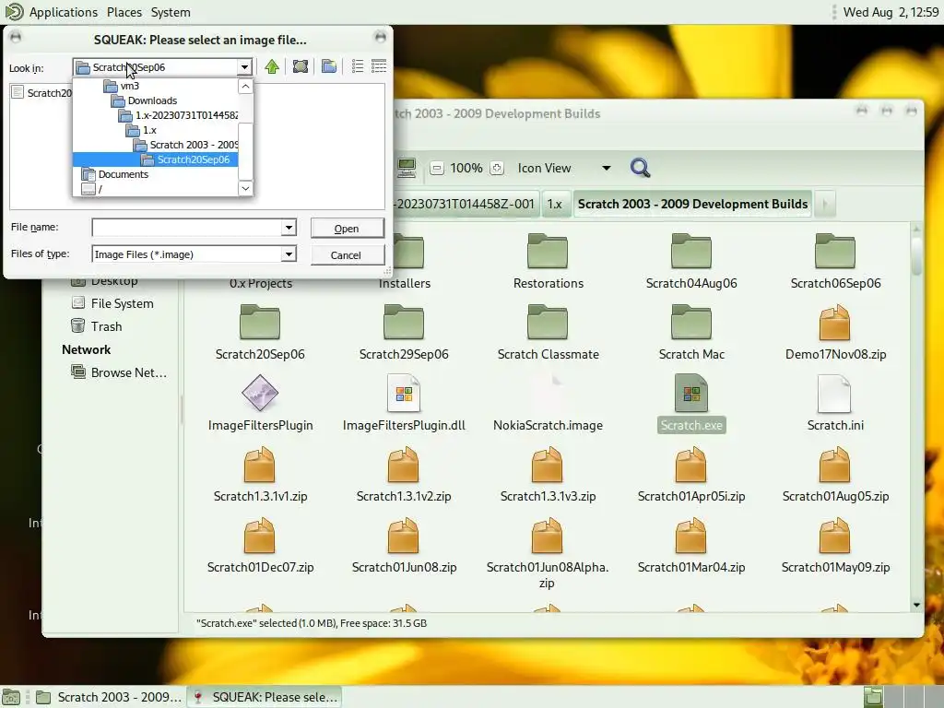
Task: Open Files of type dropdown
Action: point(289,254)
